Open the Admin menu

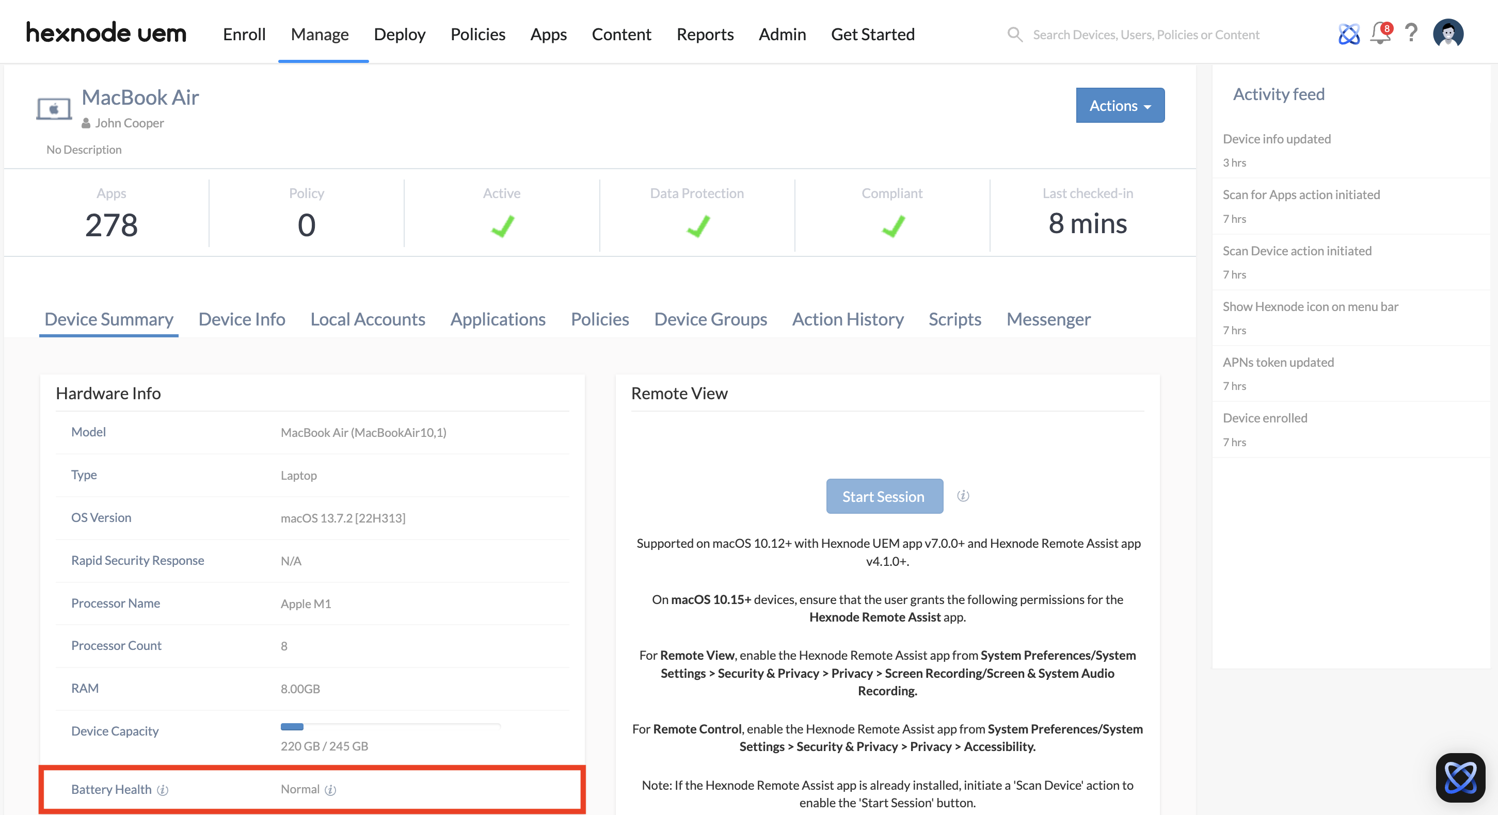pos(782,34)
